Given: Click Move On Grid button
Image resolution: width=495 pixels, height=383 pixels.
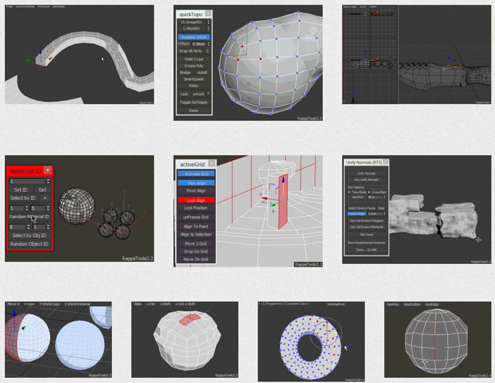Looking at the screenshot, I should [196, 259].
